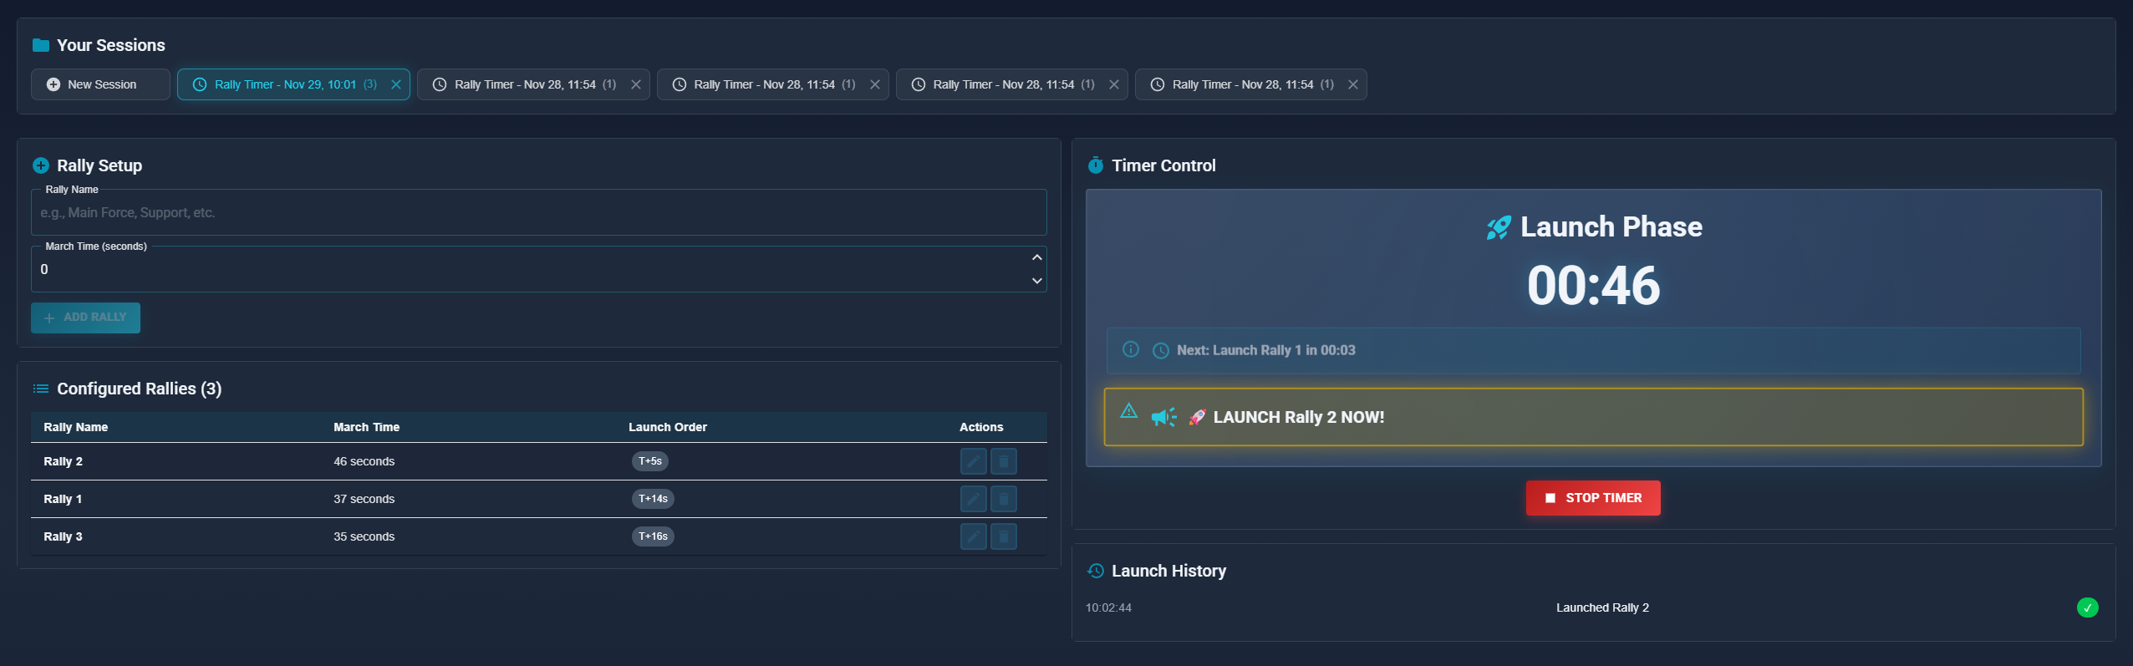This screenshot has height=666, width=2133.
Task: Close the second Nov 28 session tab
Action: point(875,84)
